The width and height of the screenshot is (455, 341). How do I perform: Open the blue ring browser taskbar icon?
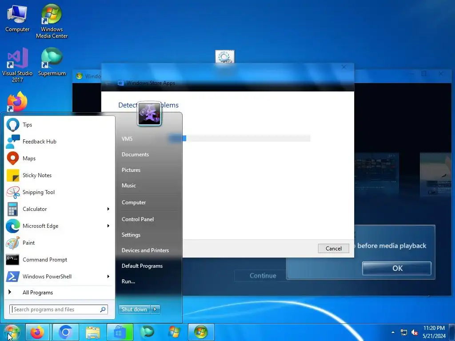[66, 332]
